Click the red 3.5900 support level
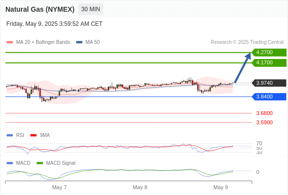 click(x=264, y=122)
